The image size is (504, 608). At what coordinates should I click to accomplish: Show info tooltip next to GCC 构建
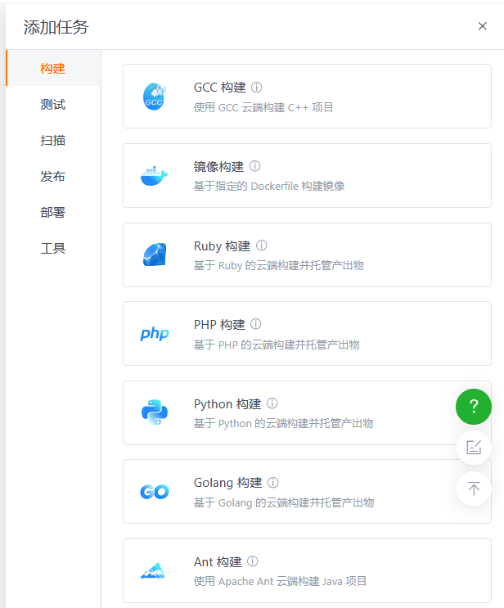click(257, 87)
